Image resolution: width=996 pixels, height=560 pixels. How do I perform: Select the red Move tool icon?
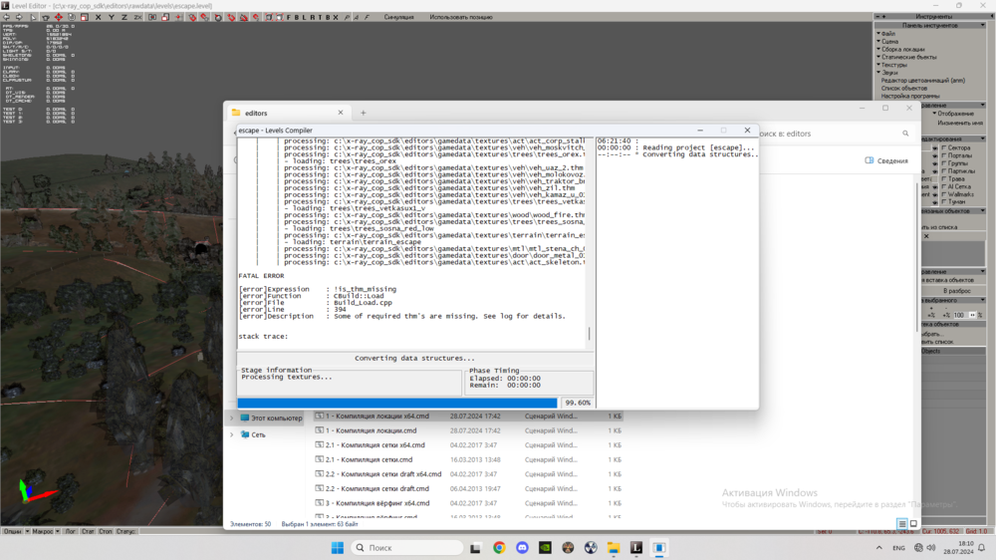click(x=59, y=17)
